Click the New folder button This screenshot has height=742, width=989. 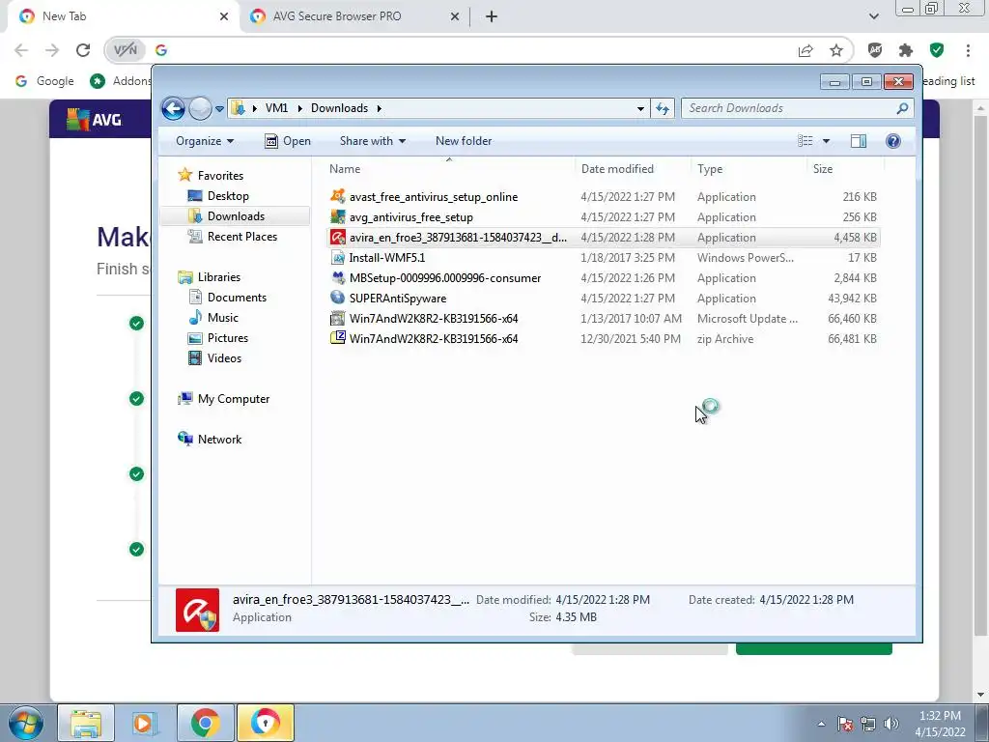[464, 141]
